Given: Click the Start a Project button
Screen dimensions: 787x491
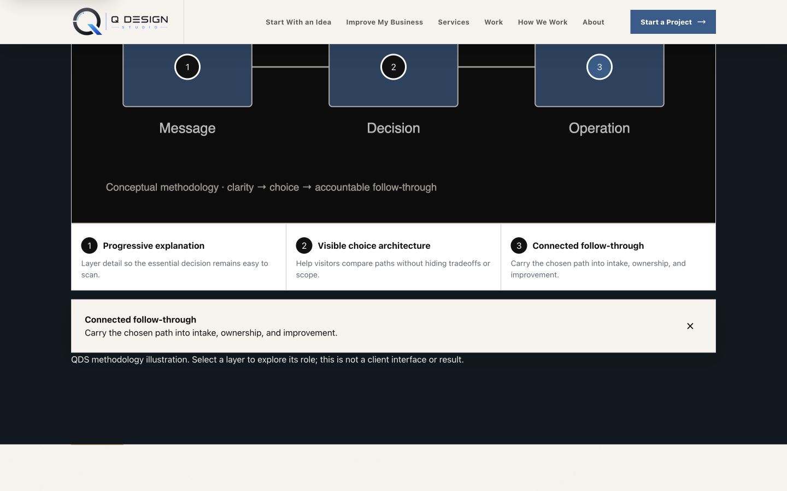Looking at the screenshot, I should [673, 22].
